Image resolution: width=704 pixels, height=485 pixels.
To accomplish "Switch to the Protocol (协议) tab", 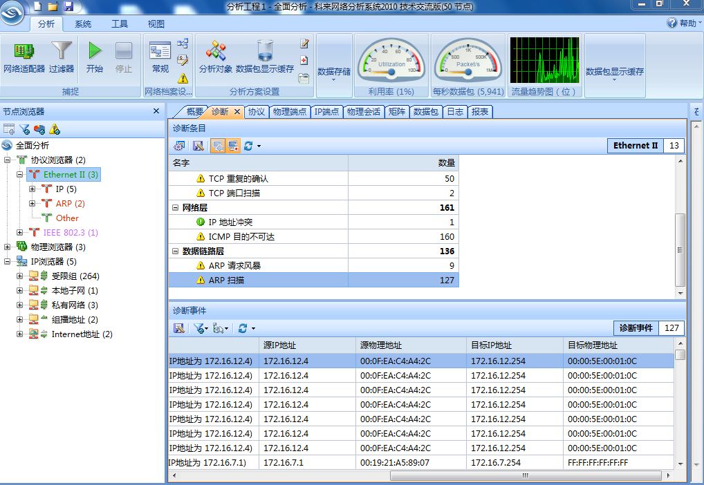I will coord(257,111).
